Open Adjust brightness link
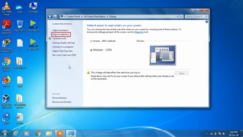The height and width of the screenshot is (137, 243). coord(60,34)
